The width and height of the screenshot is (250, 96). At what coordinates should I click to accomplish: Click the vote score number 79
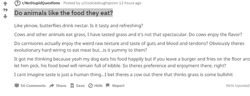point(5,10)
